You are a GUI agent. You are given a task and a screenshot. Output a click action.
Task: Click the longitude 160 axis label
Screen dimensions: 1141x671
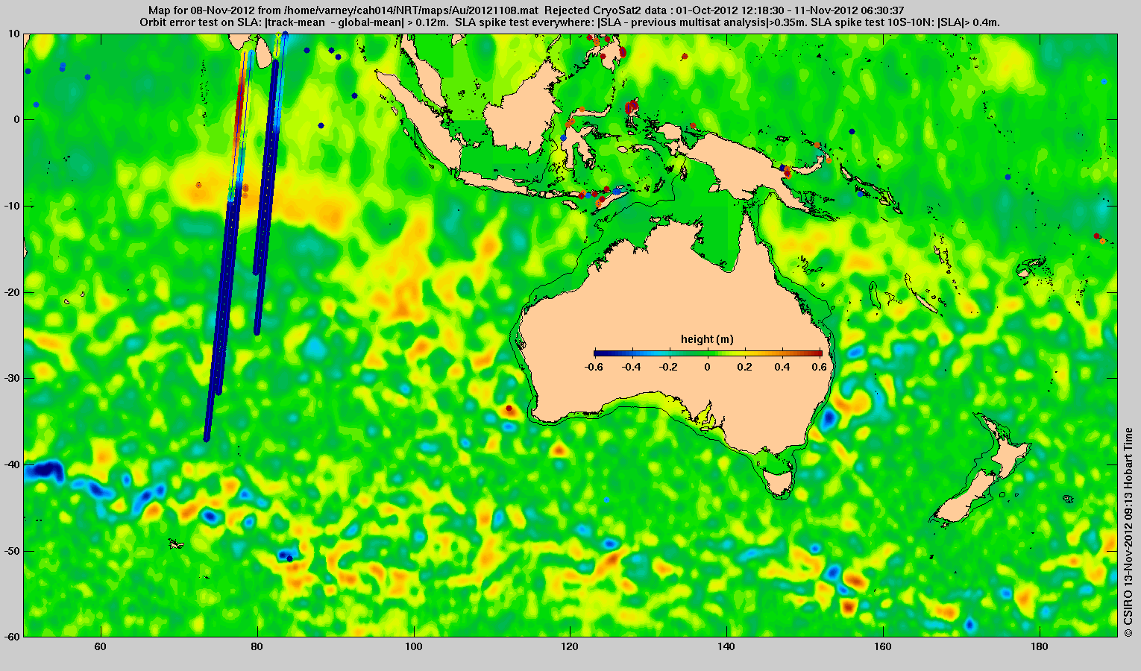tap(883, 647)
